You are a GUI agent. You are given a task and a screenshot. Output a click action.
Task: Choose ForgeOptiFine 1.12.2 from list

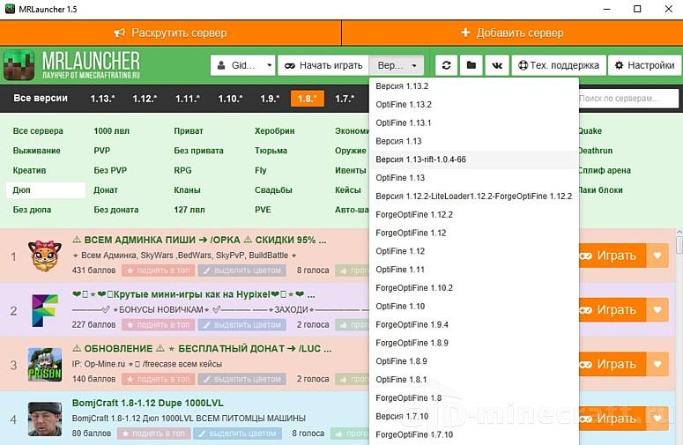474,215
